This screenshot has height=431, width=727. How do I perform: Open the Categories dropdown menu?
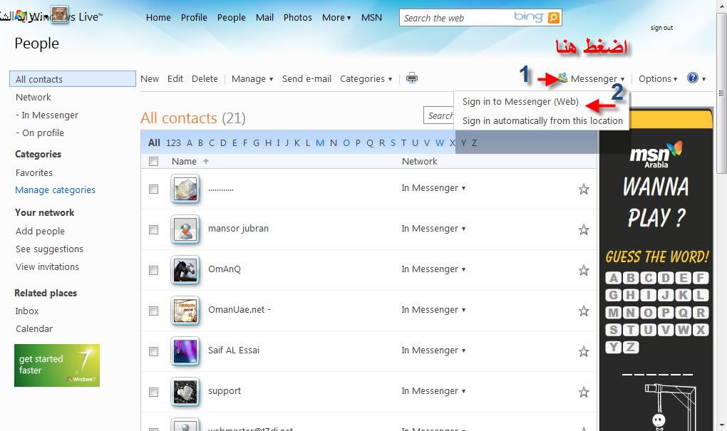pos(366,79)
